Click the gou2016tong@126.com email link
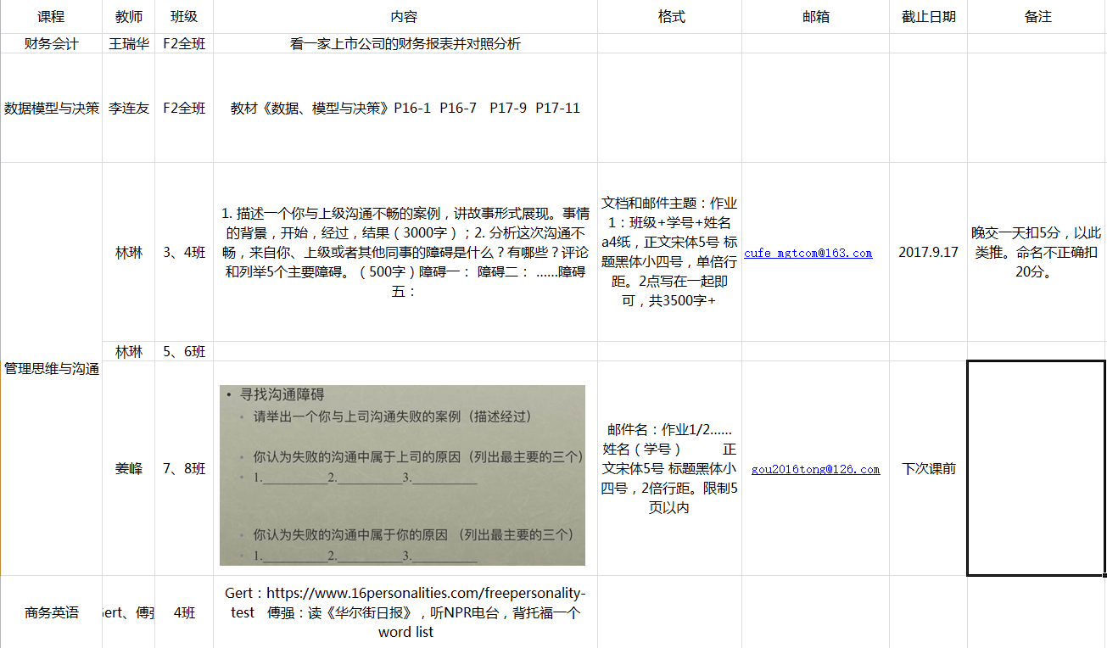 815,469
